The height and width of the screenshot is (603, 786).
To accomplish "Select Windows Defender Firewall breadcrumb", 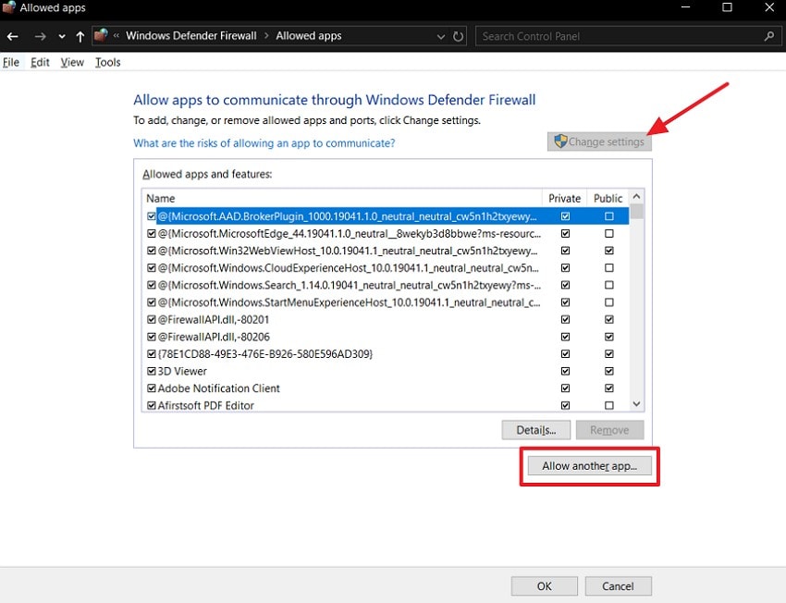I will [x=191, y=35].
